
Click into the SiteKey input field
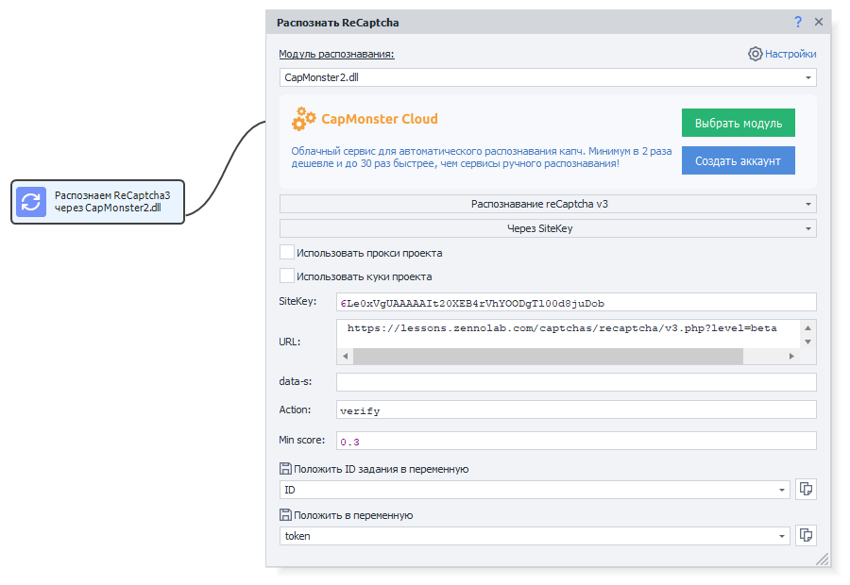pyautogui.click(x=576, y=302)
